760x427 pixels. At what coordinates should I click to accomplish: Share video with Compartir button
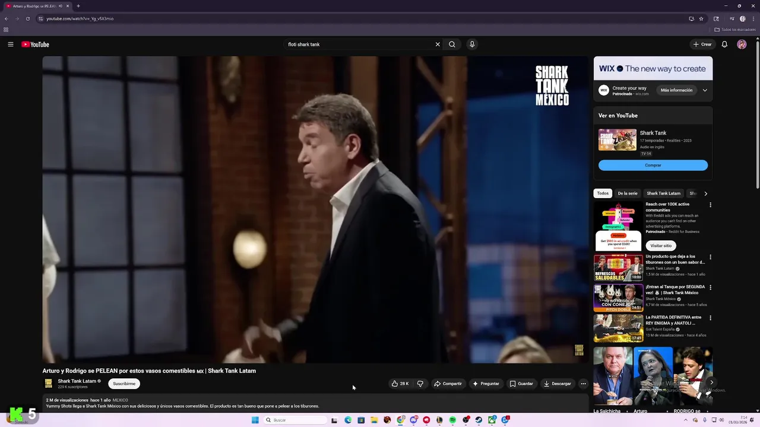coord(448,384)
